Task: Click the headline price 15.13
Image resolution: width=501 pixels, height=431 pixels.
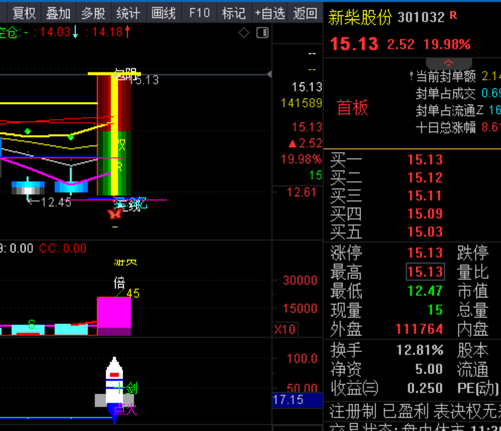Action: click(x=354, y=43)
